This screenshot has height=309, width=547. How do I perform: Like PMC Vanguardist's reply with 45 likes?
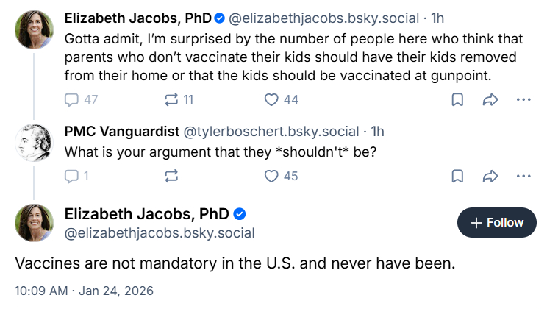click(272, 176)
